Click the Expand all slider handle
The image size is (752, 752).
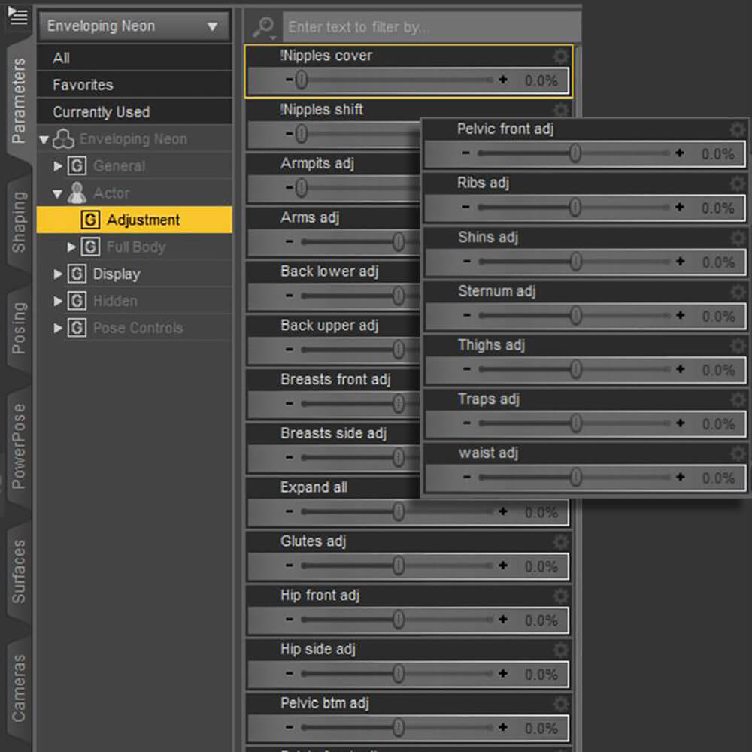[399, 512]
